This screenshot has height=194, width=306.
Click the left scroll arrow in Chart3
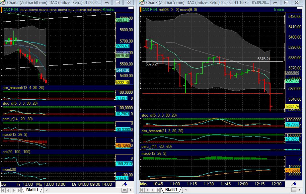pos(186,190)
